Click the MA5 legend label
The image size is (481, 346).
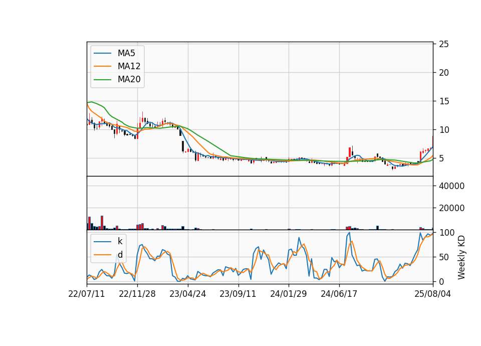[126, 53]
